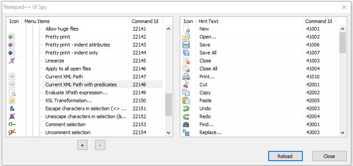Screen dimensions: 353x166
Task: Click the Hint Text column header
Action: pos(250,21)
